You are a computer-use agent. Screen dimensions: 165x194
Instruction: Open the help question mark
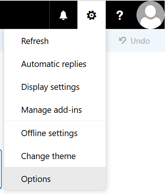point(120,15)
